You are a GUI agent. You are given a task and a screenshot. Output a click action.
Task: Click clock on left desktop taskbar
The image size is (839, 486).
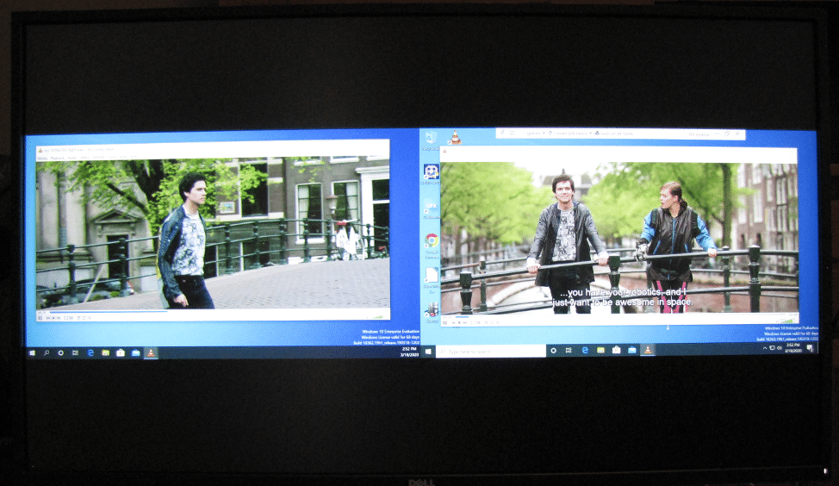pos(410,351)
